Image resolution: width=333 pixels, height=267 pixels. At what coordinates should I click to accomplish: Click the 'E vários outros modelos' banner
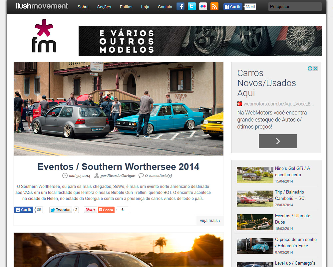click(x=200, y=41)
